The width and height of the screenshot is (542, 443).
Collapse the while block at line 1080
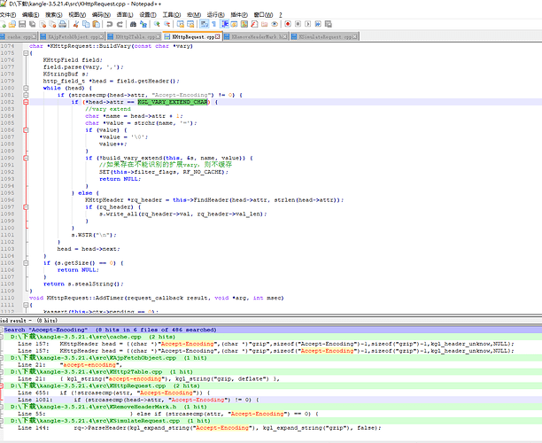click(26, 89)
